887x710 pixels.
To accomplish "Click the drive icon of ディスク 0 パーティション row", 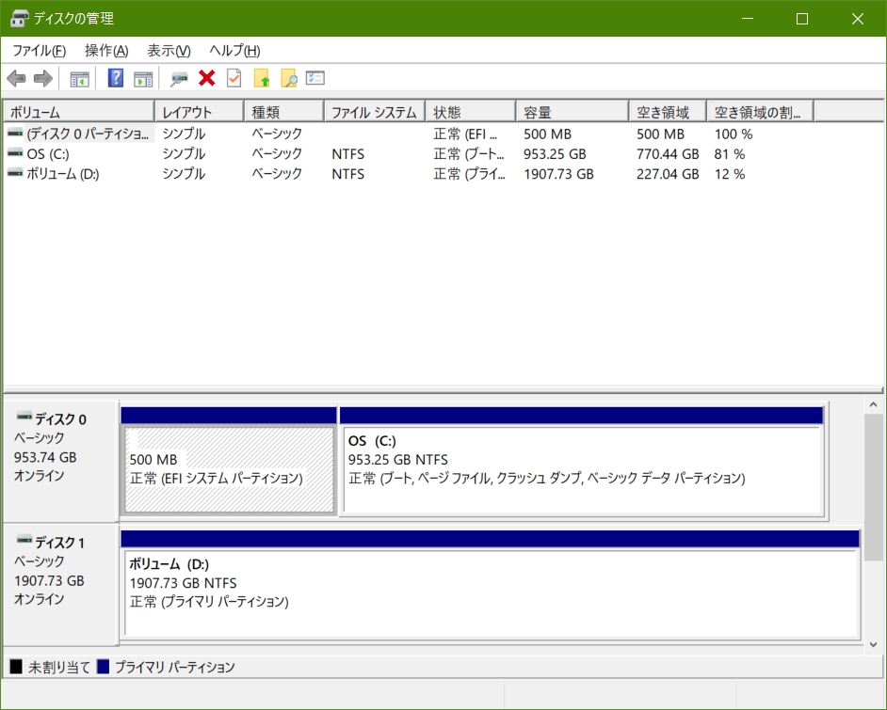I will pos(15,133).
